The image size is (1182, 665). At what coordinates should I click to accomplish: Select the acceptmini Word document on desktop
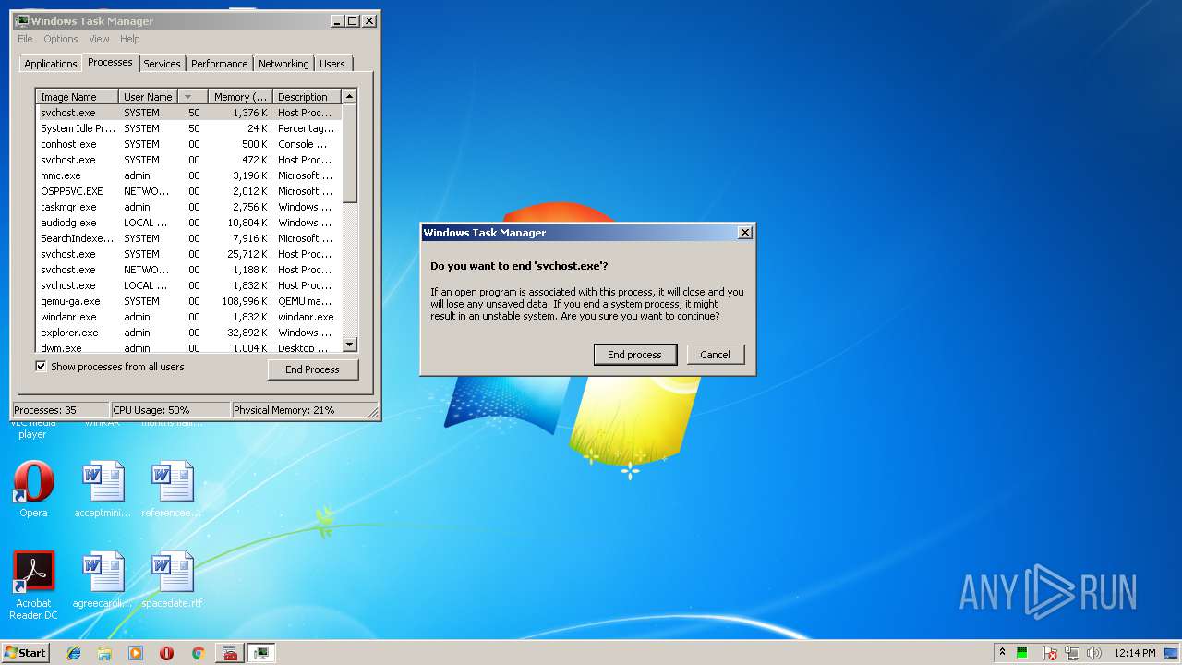click(x=103, y=490)
